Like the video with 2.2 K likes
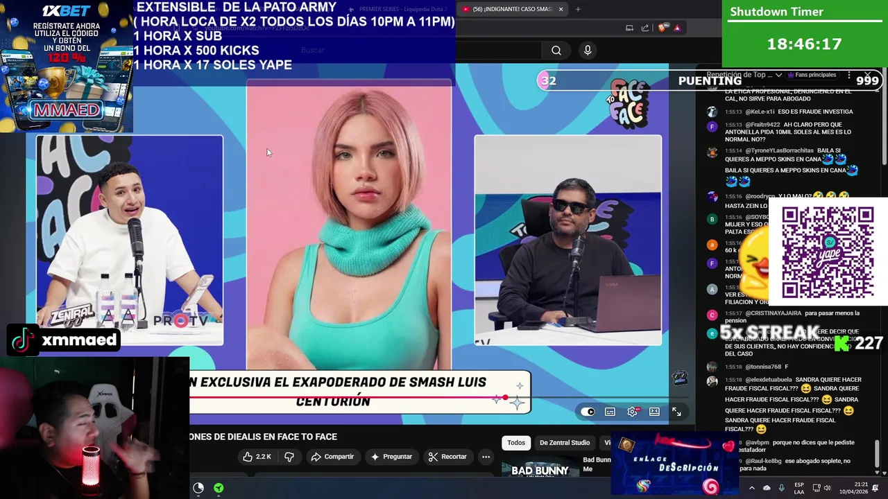The image size is (888, 499). pos(256,457)
